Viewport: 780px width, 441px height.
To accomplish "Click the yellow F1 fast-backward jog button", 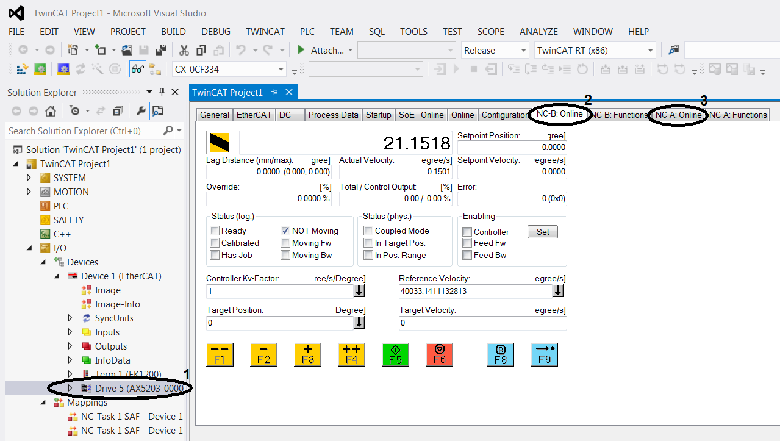I will [x=220, y=354].
